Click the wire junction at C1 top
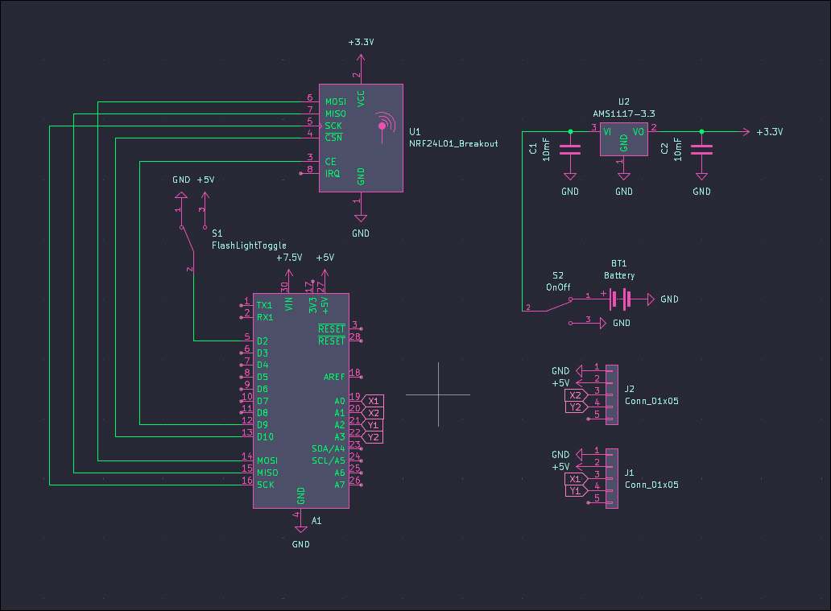 (x=570, y=132)
